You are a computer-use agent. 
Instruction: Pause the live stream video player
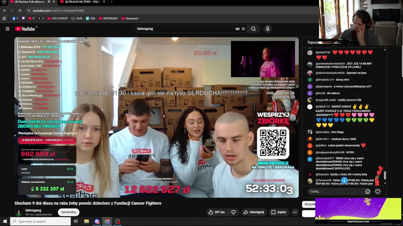tap(156, 117)
